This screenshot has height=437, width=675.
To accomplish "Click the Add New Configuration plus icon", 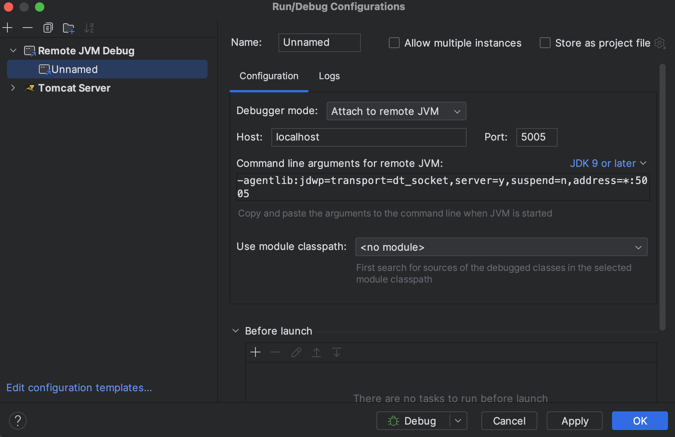I will point(7,28).
